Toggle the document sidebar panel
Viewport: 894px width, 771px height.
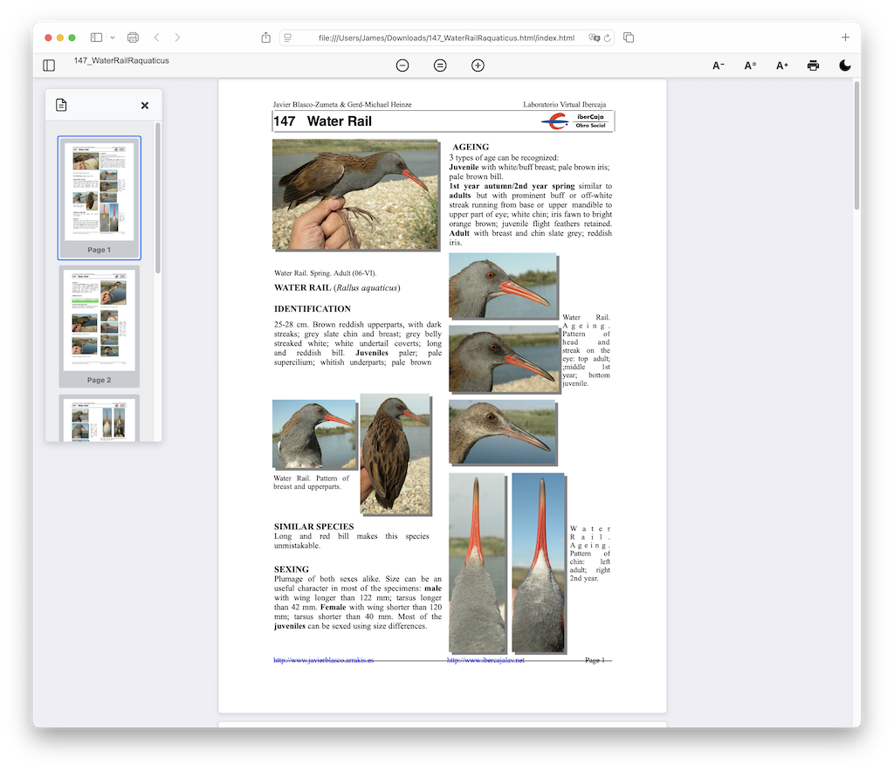tap(49, 65)
